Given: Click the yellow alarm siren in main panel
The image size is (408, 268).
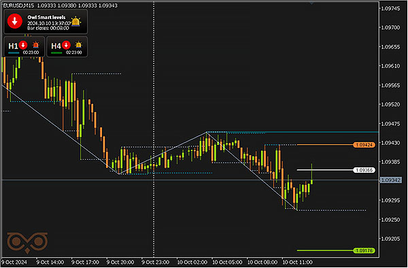Looking at the screenshot, I should tap(75, 22).
